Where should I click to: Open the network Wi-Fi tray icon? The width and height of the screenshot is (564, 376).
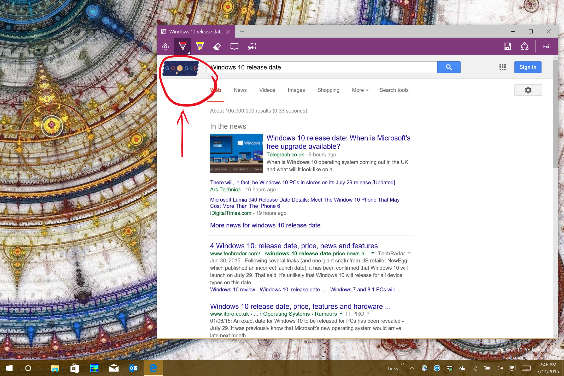click(x=475, y=368)
